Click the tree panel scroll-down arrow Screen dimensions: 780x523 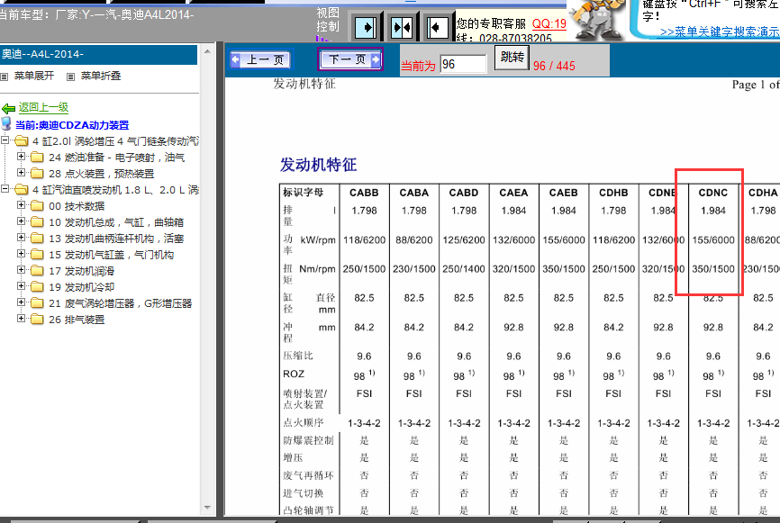pyautogui.click(x=207, y=508)
